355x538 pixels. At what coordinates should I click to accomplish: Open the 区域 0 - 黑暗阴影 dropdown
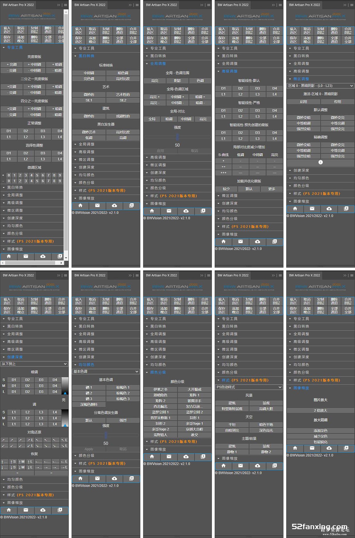pyautogui.click(x=320, y=86)
